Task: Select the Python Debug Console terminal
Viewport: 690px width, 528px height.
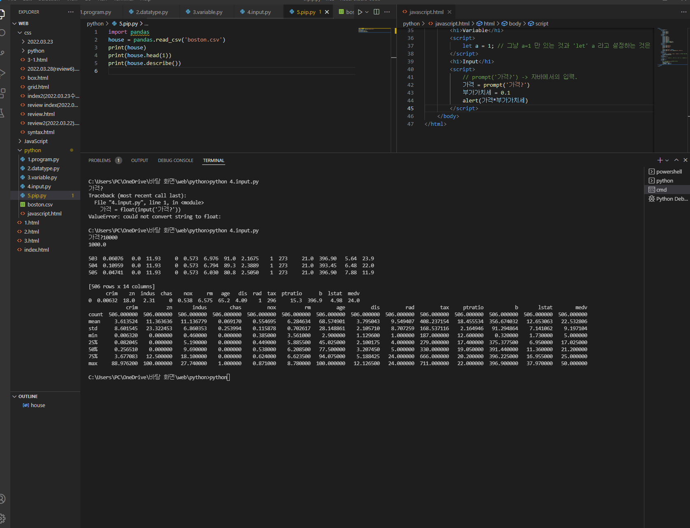Action: [667, 199]
